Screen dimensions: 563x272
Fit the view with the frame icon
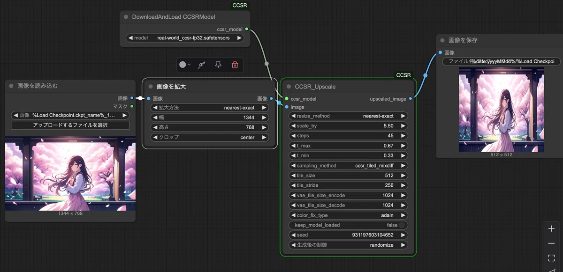pos(551,258)
